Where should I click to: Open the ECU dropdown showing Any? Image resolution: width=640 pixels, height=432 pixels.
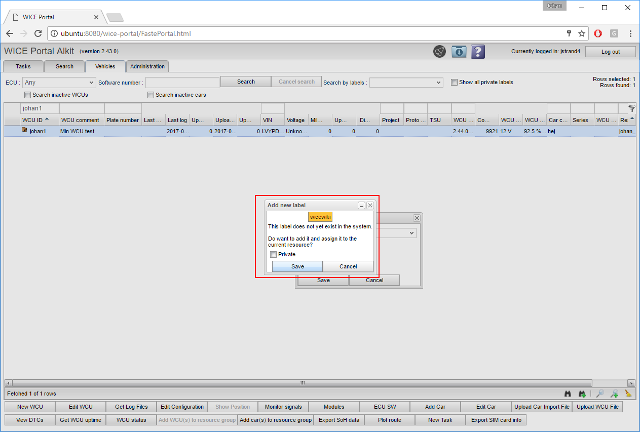click(x=59, y=82)
